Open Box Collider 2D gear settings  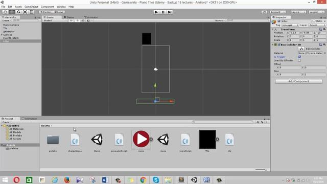pyautogui.click(x=324, y=44)
